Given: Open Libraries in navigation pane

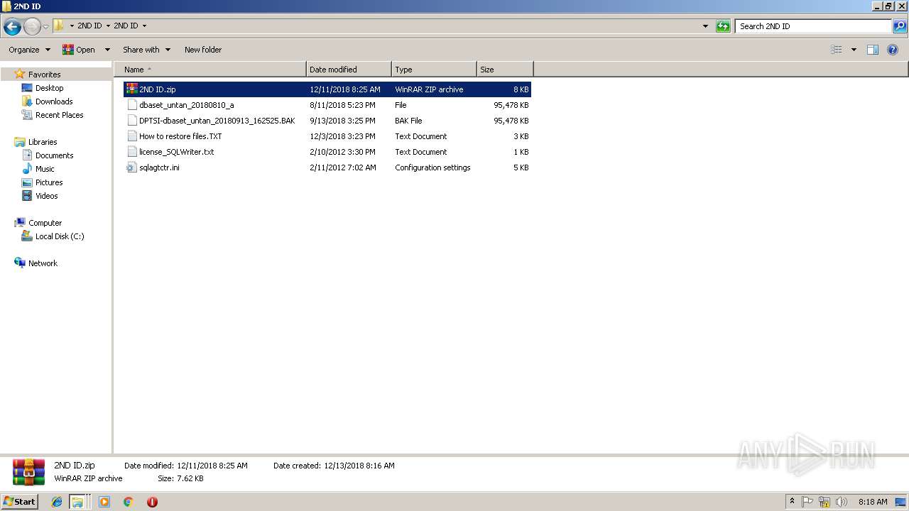Looking at the screenshot, I should (x=43, y=142).
